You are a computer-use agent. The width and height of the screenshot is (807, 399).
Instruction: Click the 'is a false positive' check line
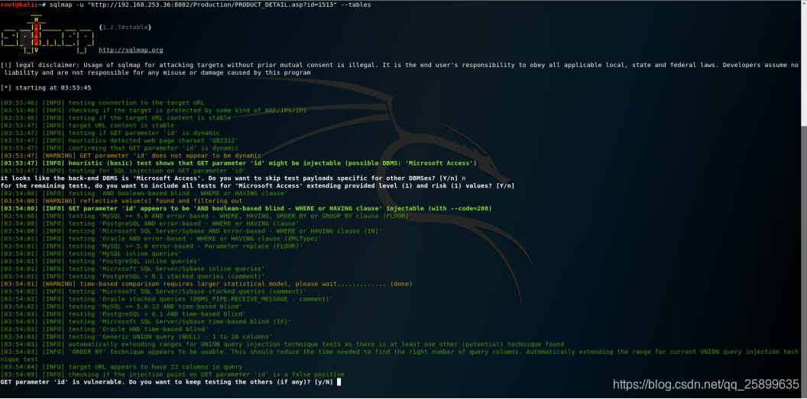173,375
